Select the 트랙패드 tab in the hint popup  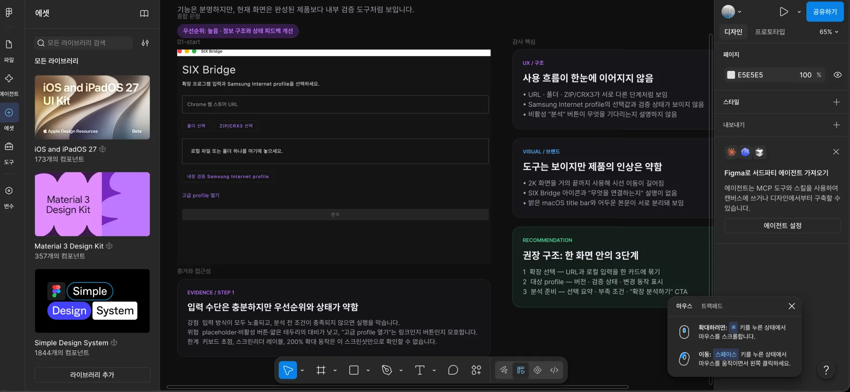click(x=712, y=306)
